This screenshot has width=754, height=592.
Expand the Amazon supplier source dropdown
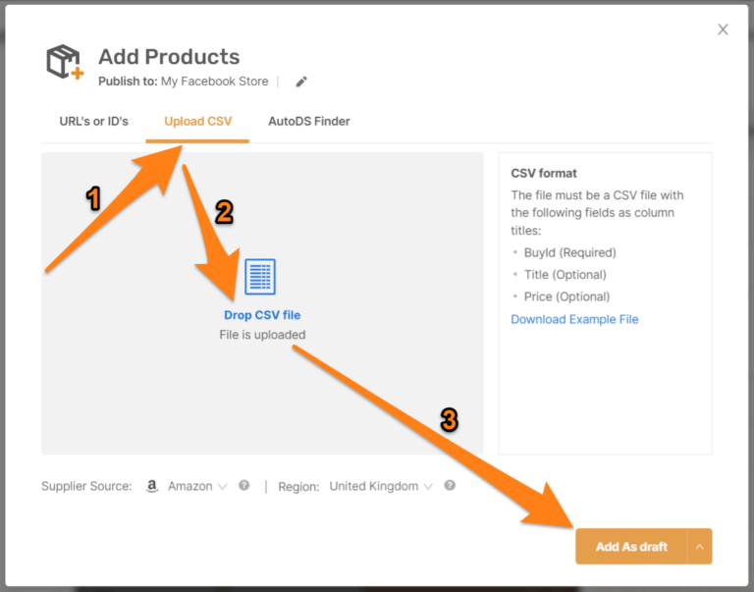[197, 486]
